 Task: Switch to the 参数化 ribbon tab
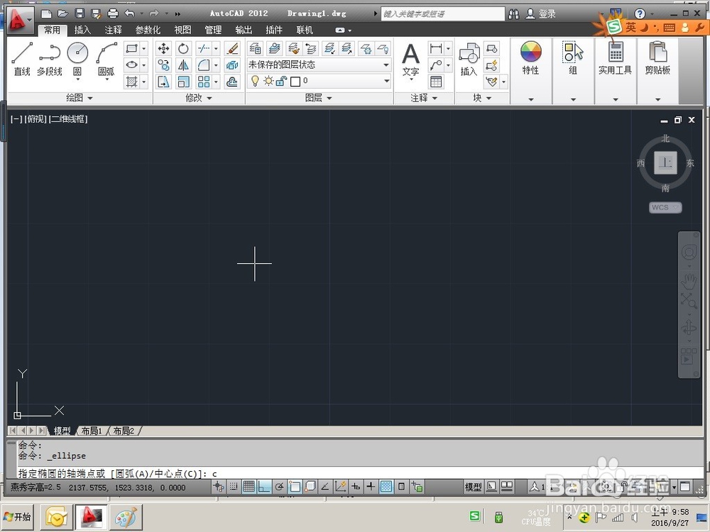(x=148, y=31)
